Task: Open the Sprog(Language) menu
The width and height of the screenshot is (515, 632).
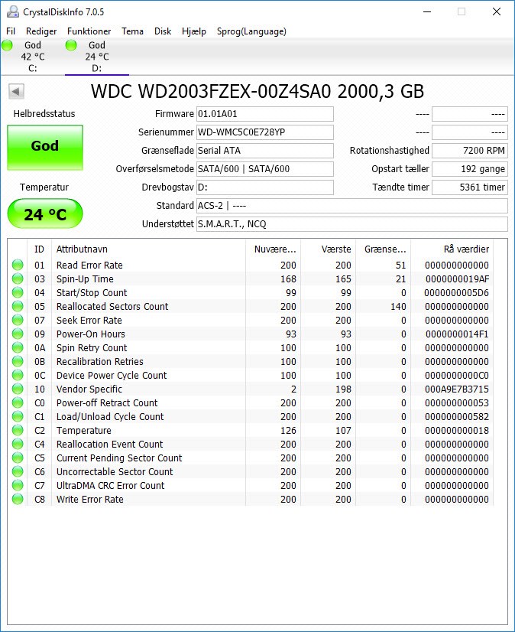Action: 251,31
